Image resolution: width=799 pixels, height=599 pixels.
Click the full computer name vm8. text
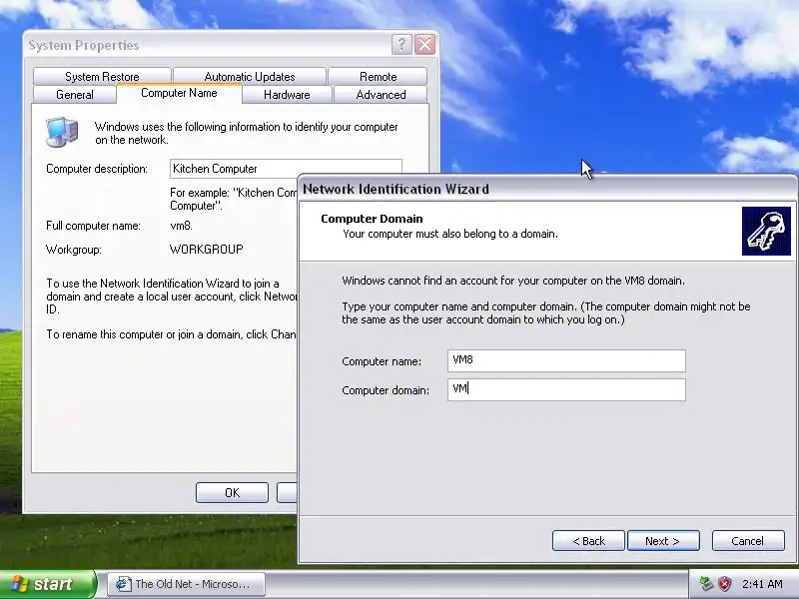click(x=181, y=226)
